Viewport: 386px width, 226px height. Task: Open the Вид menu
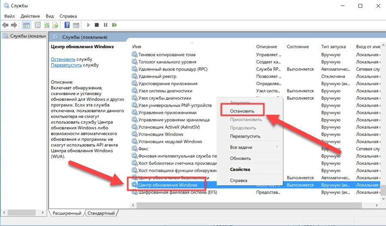click(x=49, y=16)
